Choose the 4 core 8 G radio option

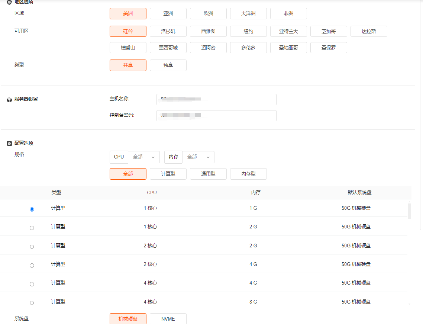32,303
